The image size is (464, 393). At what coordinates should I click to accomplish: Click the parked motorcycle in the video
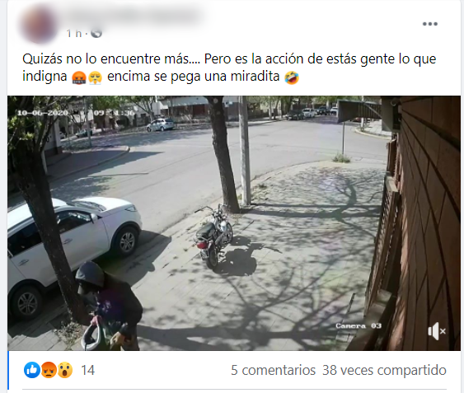pos(213,236)
